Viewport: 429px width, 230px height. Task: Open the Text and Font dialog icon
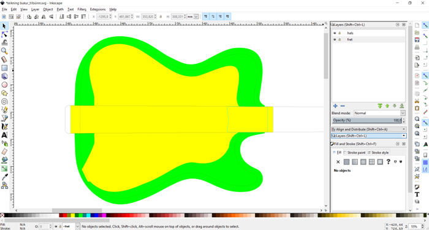click(x=417, y=194)
